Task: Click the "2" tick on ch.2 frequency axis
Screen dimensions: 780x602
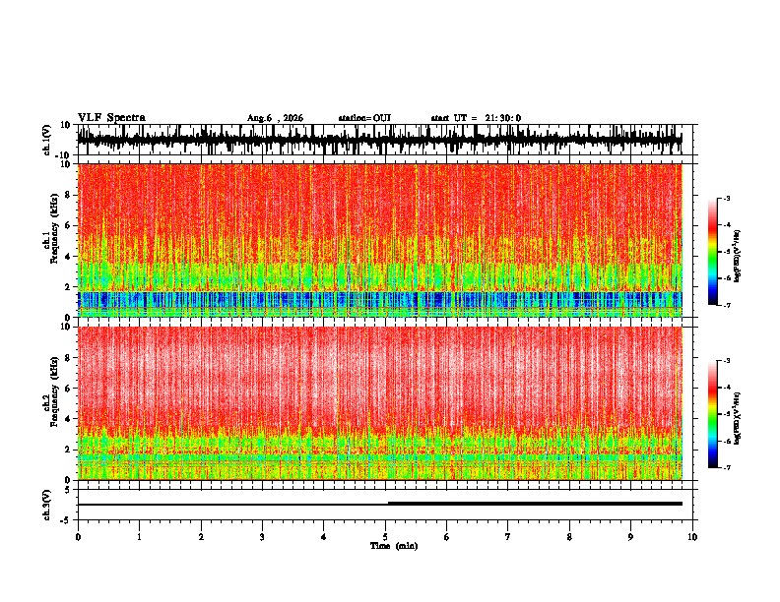Action: tap(68, 450)
